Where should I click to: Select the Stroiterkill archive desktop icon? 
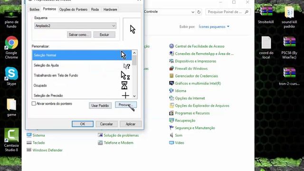[x=266, y=15]
